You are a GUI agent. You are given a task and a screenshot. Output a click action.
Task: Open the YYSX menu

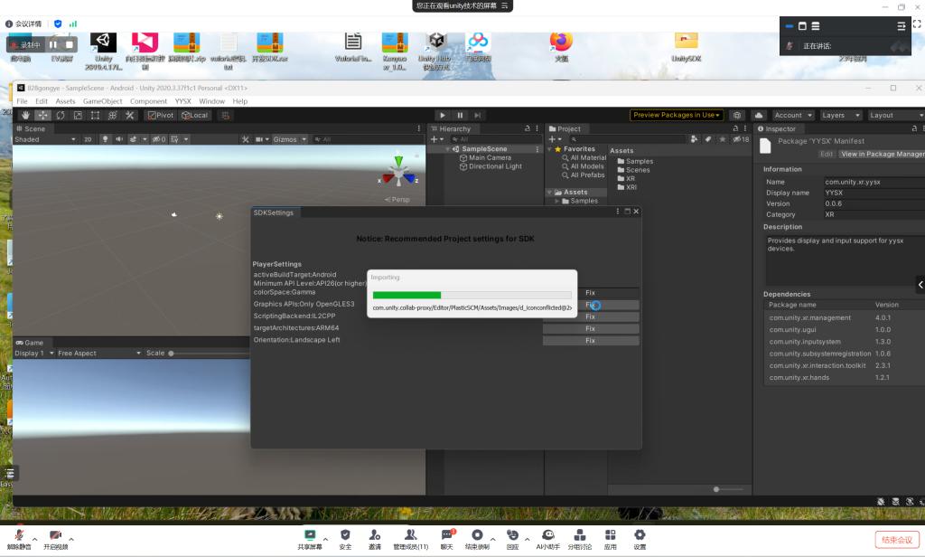tap(183, 101)
